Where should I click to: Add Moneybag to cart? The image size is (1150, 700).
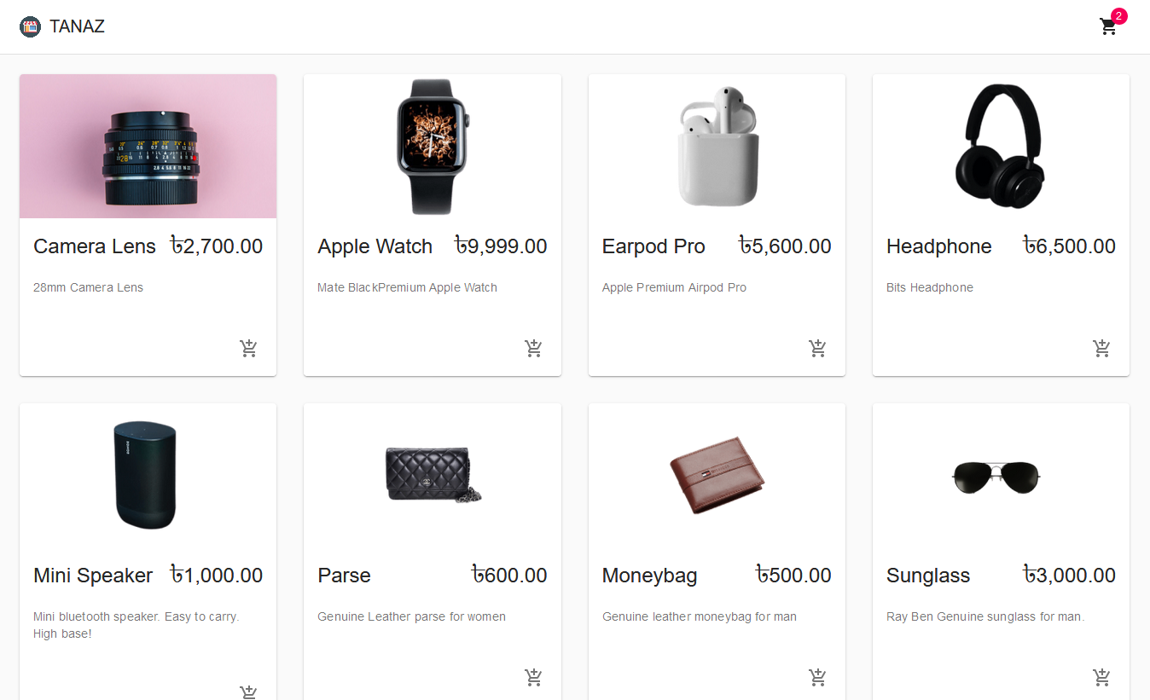pos(817,677)
